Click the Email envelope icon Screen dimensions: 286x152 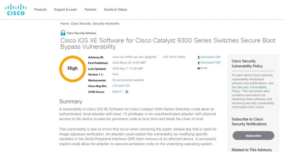[x=199, y=68]
